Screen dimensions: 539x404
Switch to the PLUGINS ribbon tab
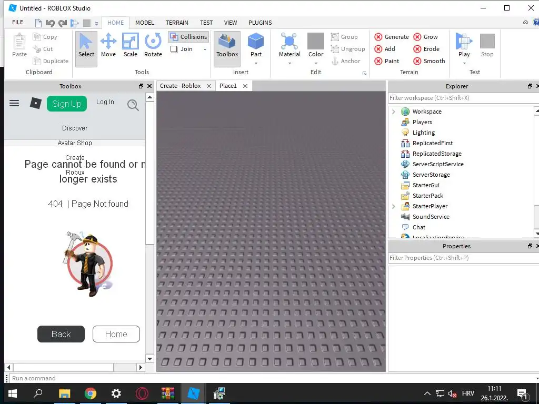260,23
